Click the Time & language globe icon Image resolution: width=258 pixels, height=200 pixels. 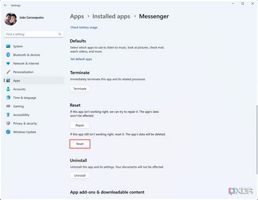tap(8, 97)
